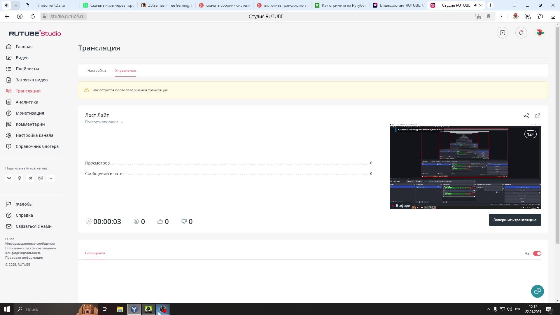Click the live stream preview thumbnail
Image resolution: width=560 pixels, height=315 pixels.
click(x=465, y=166)
